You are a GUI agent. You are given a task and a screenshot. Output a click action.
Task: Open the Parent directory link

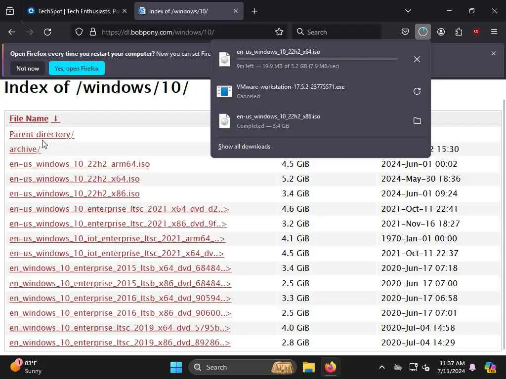pyautogui.click(x=42, y=134)
